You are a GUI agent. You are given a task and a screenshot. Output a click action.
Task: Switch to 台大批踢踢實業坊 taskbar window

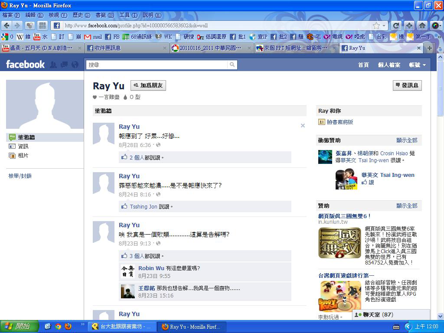122,326
